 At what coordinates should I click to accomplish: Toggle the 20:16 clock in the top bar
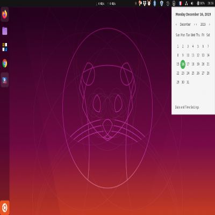click(x=211, y=3)
